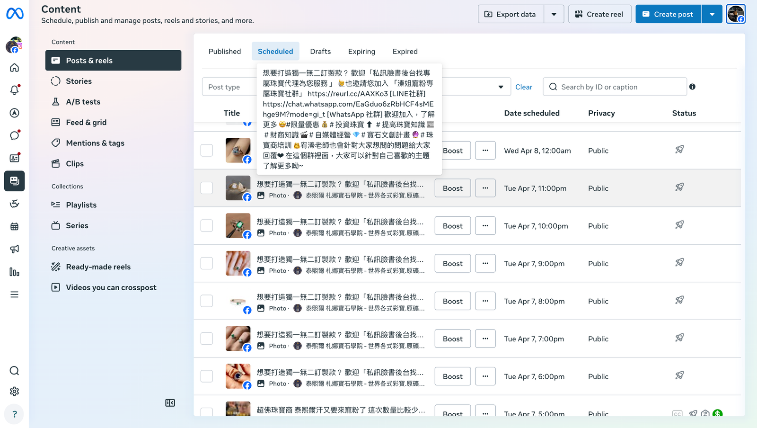Boost the Tue Apr 7, 9:00pm post
Image resolution: width=757 pixels, height=428 pixels.
pyautogui.click(x=453, y=263)
